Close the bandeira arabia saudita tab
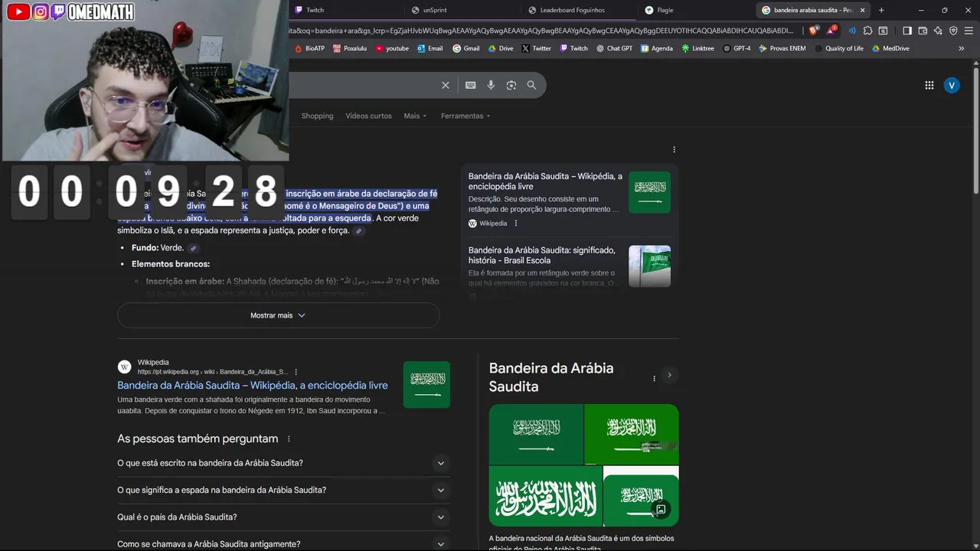This screenshot has height=551, width=980. click(x=863, y=10)
